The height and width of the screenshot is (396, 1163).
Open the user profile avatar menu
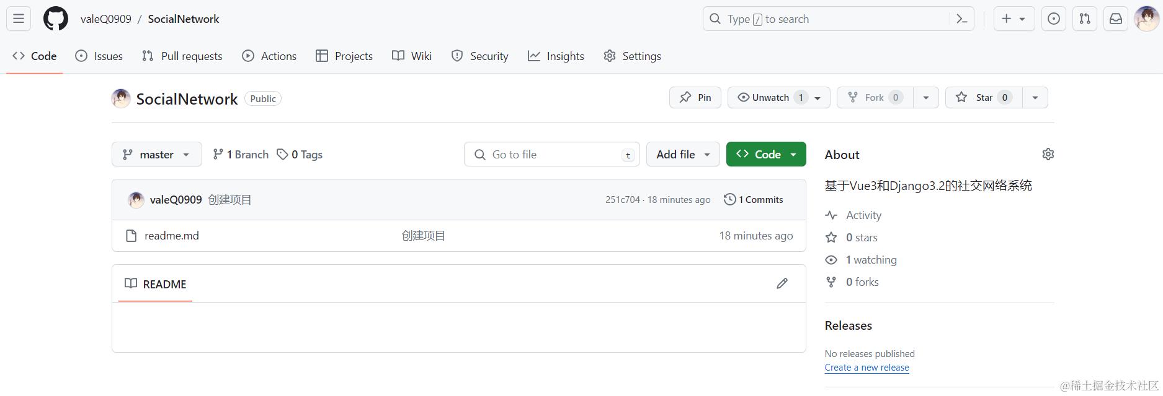tap(1146, 19)
